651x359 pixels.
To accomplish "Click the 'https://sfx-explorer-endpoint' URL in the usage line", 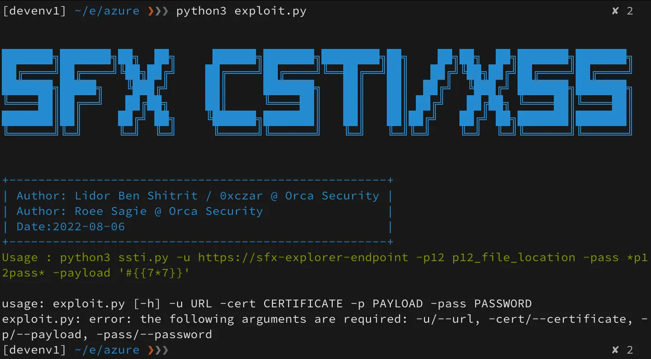I will pos(303,257).
